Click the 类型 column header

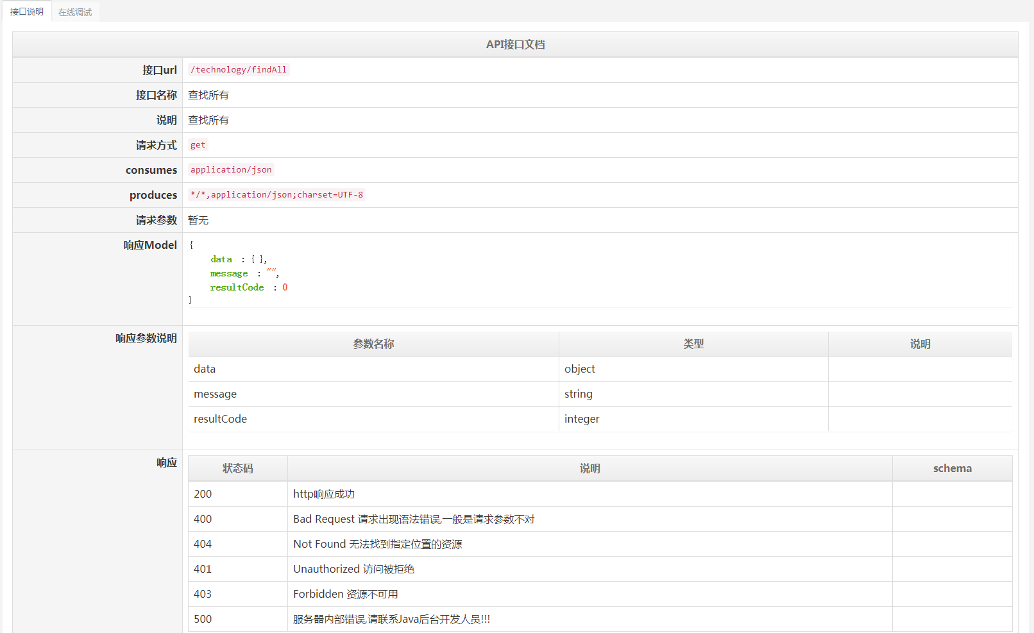693,343
